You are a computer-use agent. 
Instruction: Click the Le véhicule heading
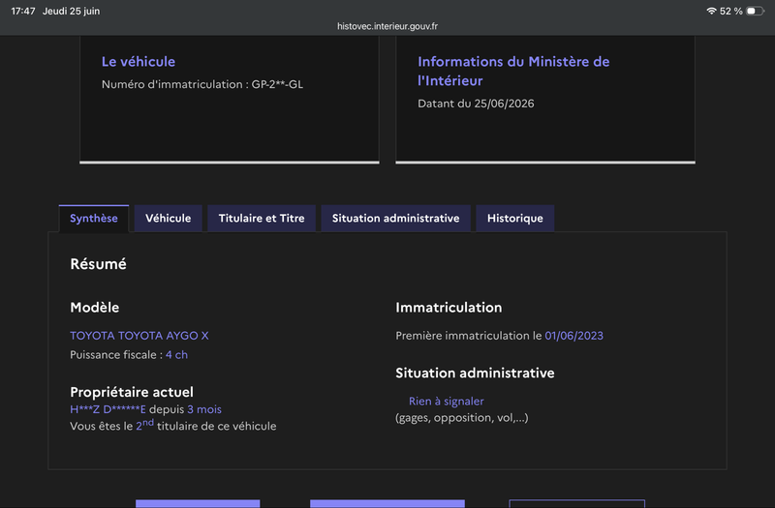point(139,62)
